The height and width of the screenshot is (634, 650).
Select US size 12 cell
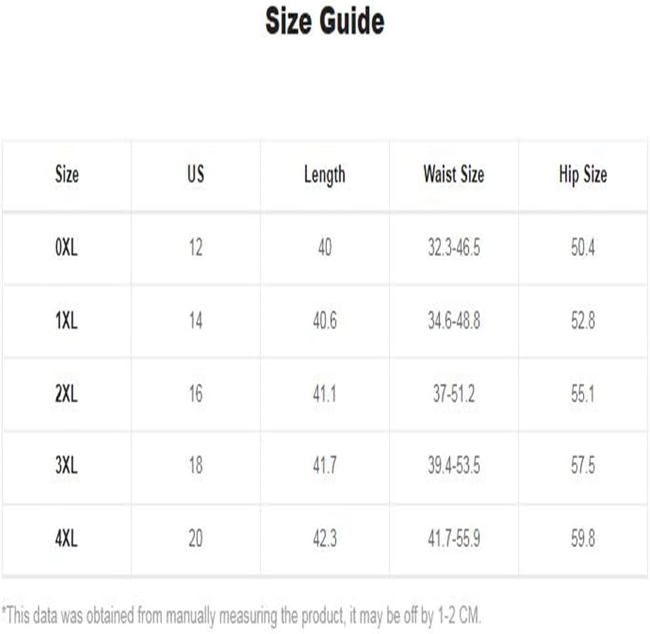195,248
